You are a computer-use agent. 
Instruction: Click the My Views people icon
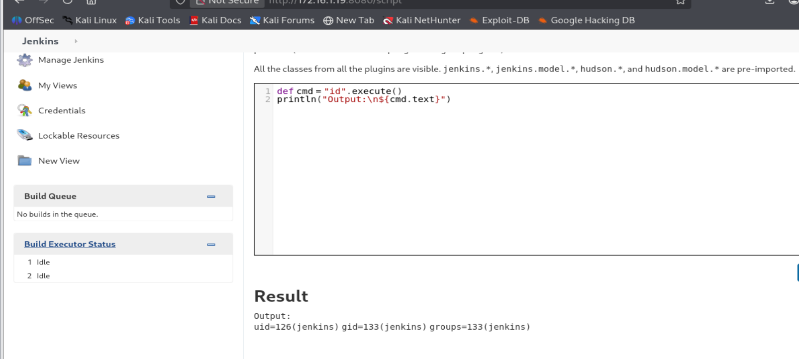click(24, 86)
